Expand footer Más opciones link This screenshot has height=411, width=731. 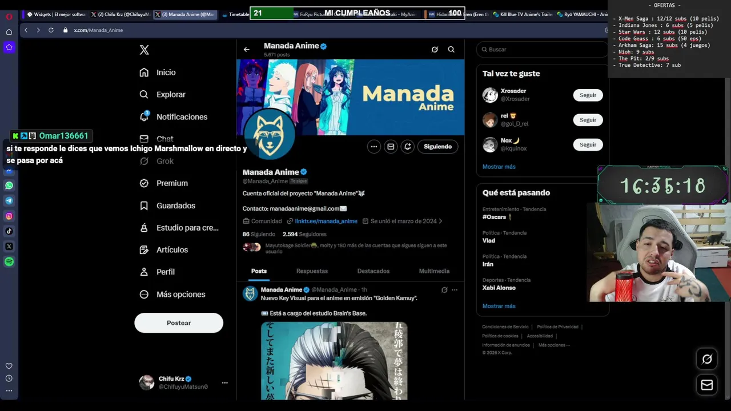point(554,345)
